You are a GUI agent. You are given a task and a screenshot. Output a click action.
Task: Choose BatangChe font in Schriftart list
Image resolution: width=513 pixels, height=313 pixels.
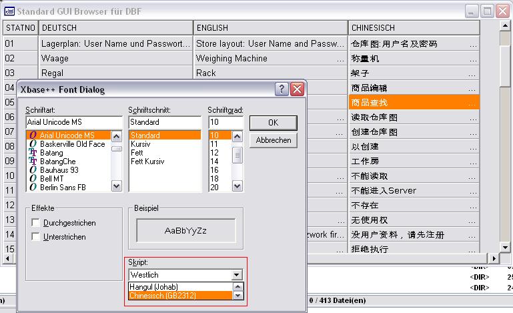pyautogui.click(x=57, y=162)
